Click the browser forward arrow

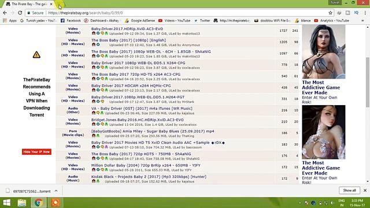pyautogui.click(x=13, y=13)
